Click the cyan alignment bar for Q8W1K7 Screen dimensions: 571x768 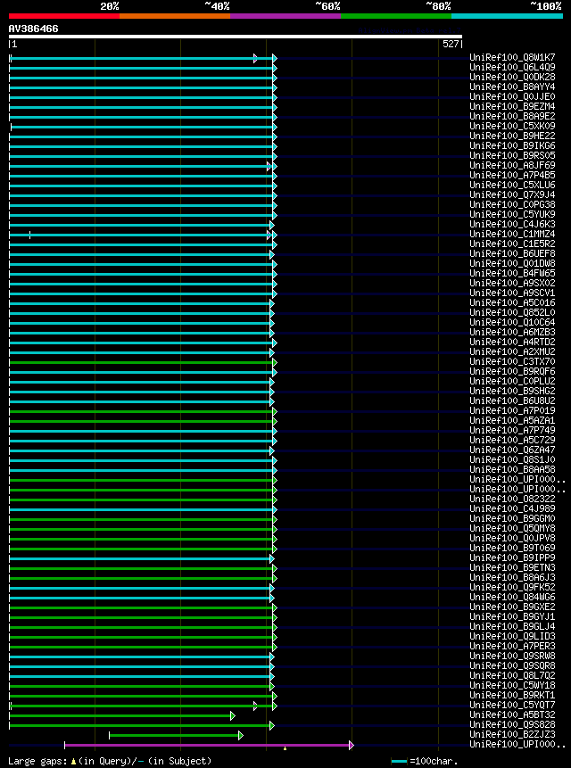coord(141,58)
